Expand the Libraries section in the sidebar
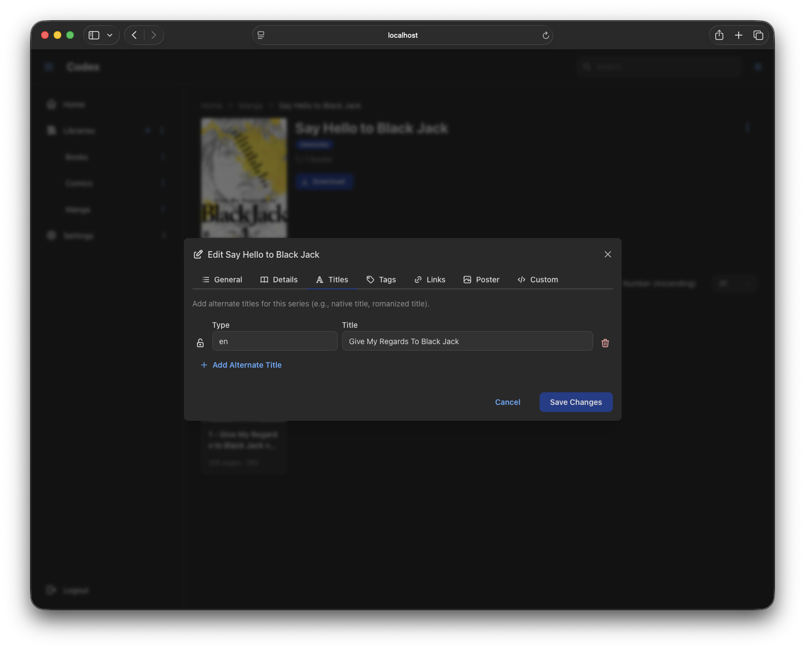Viewport: 805px width, 650px height. [162, 130]
